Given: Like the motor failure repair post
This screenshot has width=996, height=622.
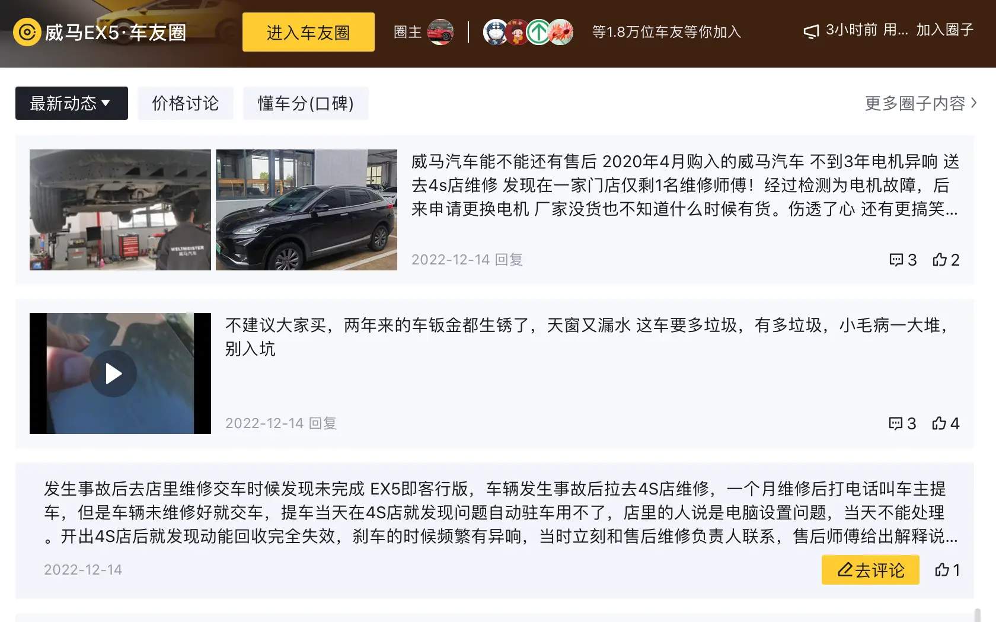Looking at the screenshot, I should [946, 260].
